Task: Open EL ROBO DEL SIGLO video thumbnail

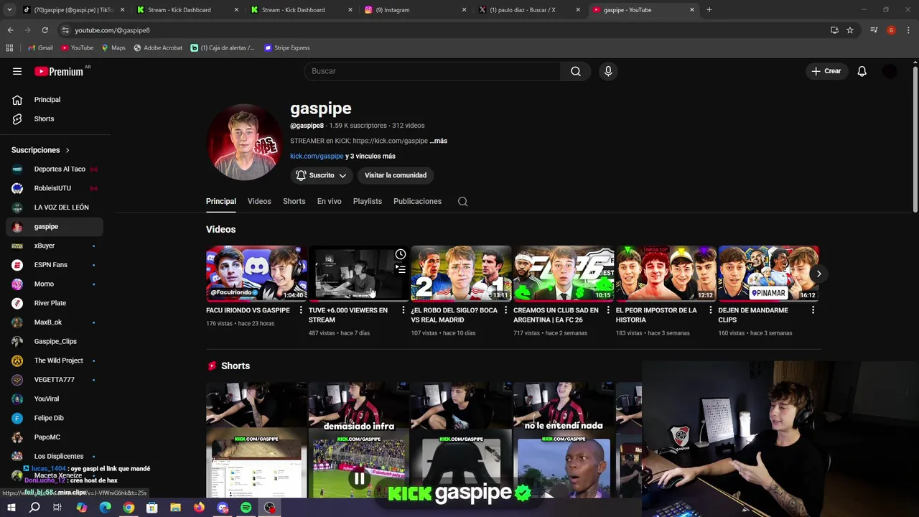Action: coord(461,274)
